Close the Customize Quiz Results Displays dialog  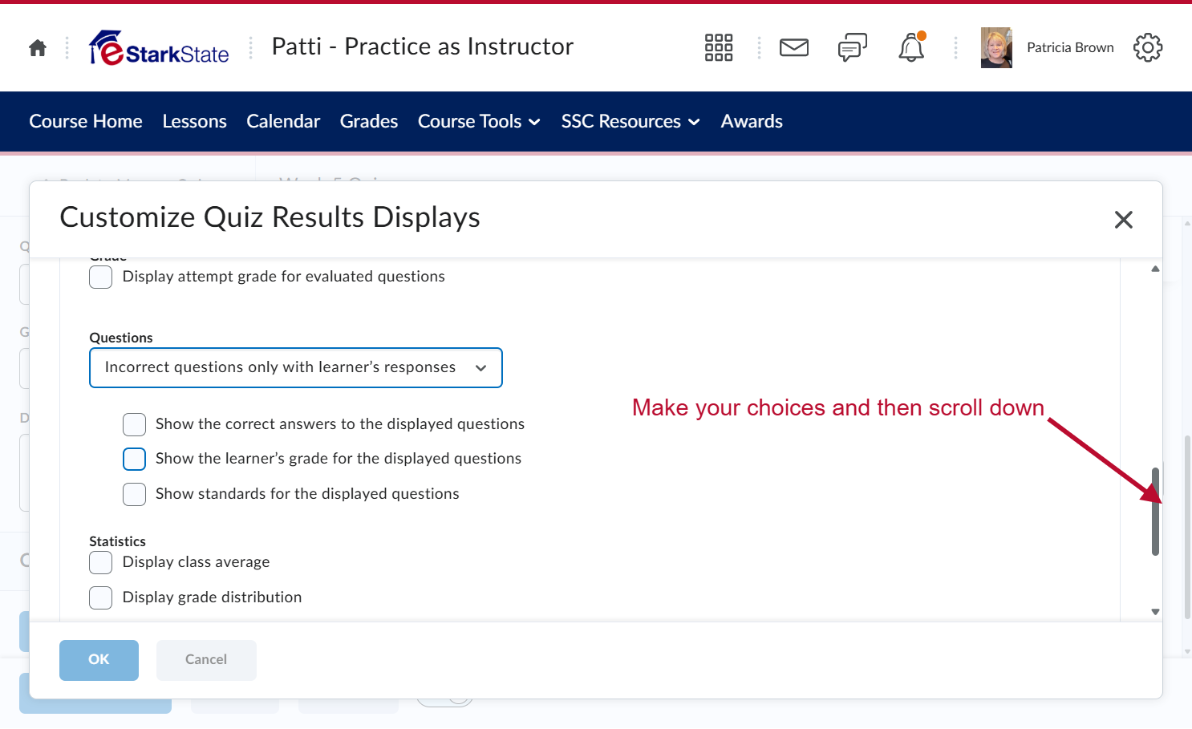pos(1124,220)
